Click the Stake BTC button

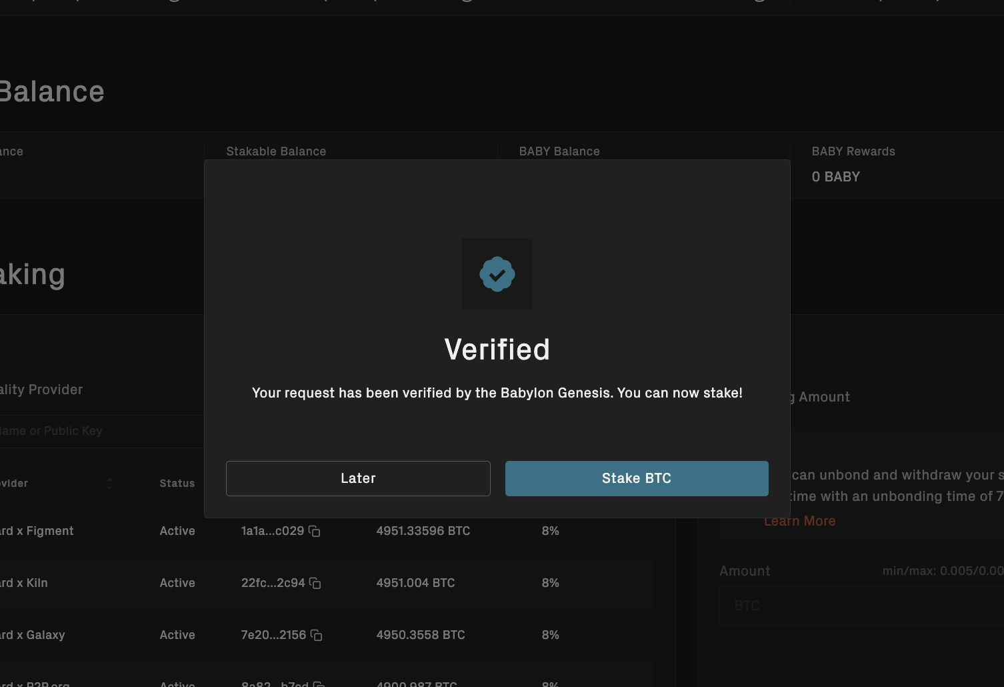(637, 478)
